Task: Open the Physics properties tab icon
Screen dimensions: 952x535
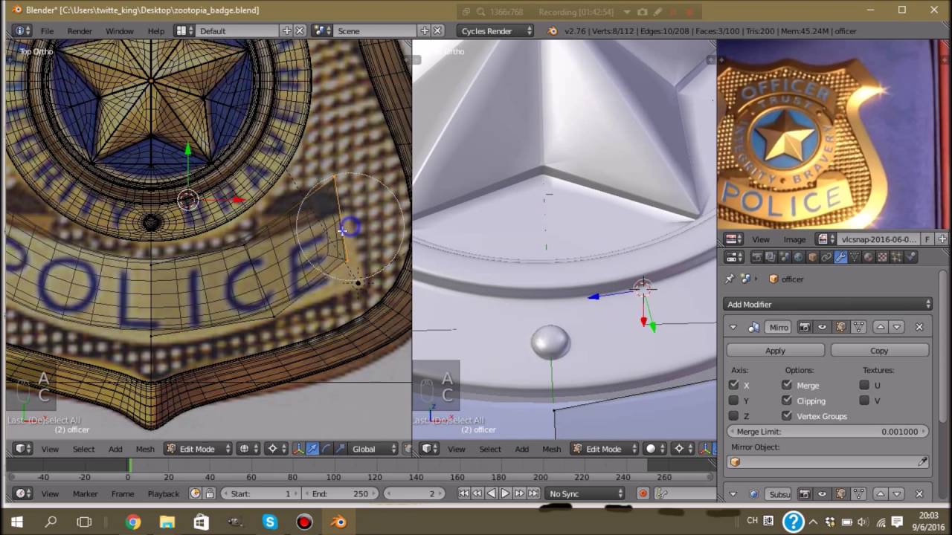Action: click(x=910, y=257)
